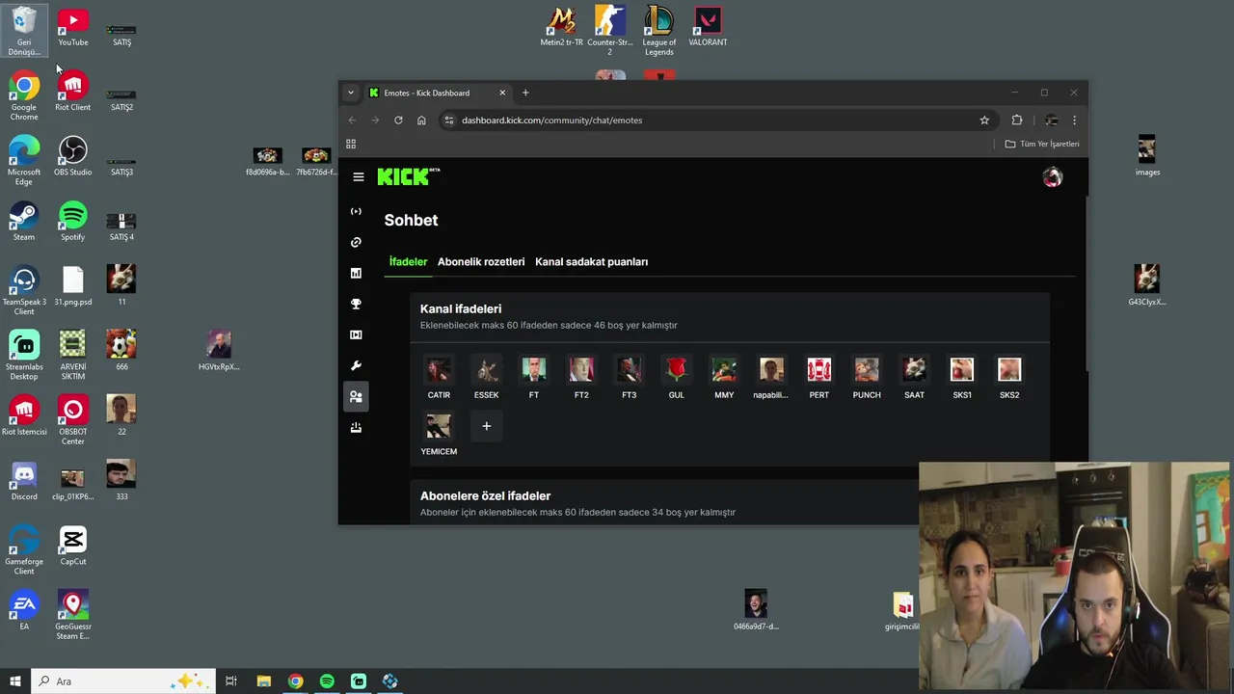Open Chrome extensions puzzle icon

pos(1017,120)
